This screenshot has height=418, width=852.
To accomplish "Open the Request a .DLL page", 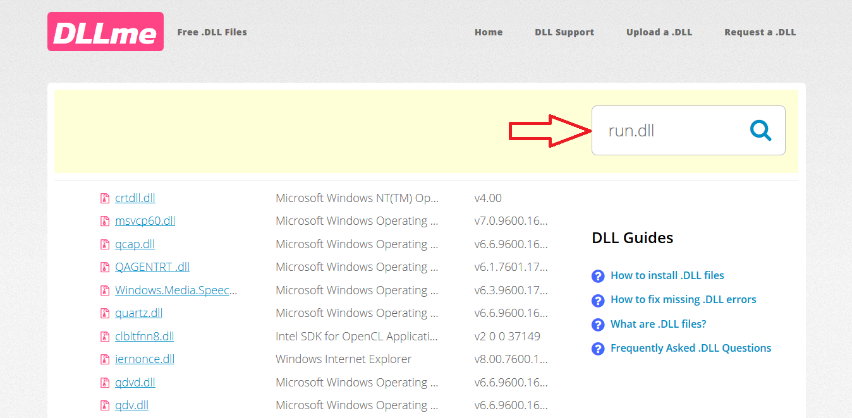I will [760, 32].
